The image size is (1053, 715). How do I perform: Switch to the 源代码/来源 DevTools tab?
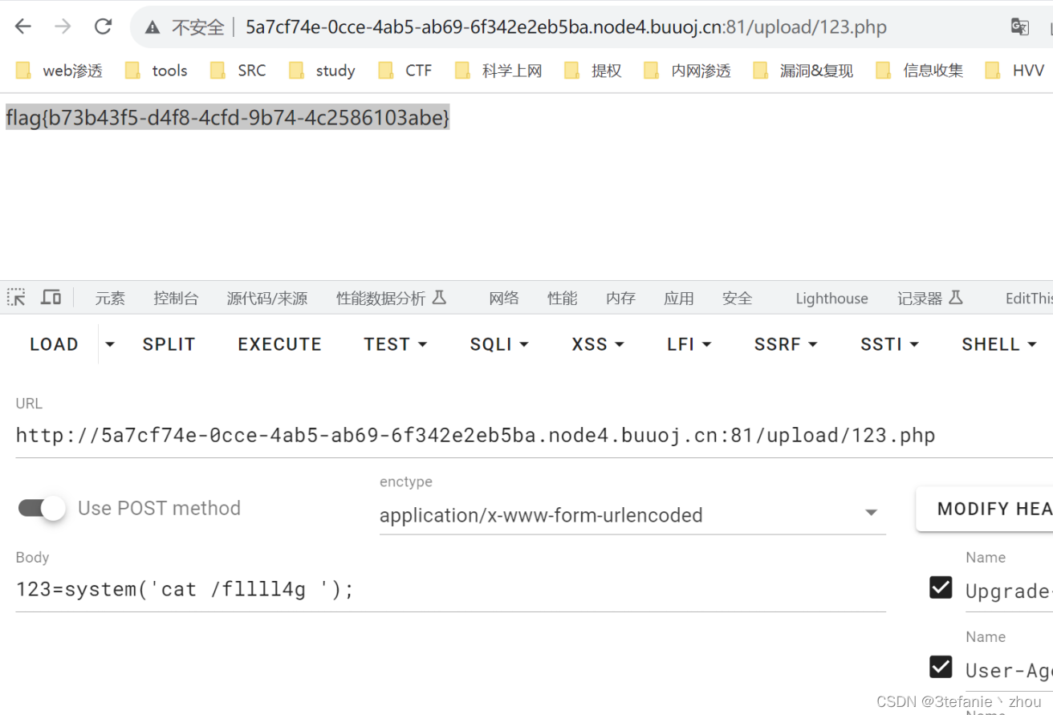tap(267, 299)
